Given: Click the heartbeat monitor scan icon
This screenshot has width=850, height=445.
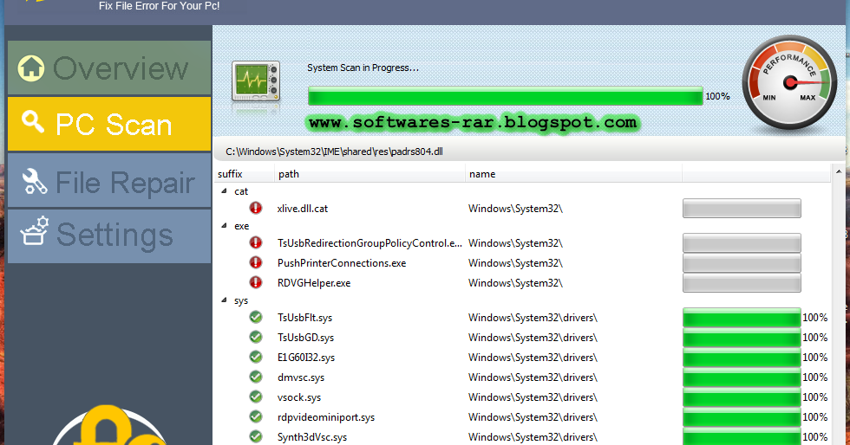Looking at the screenshot, I should (256, 81).
